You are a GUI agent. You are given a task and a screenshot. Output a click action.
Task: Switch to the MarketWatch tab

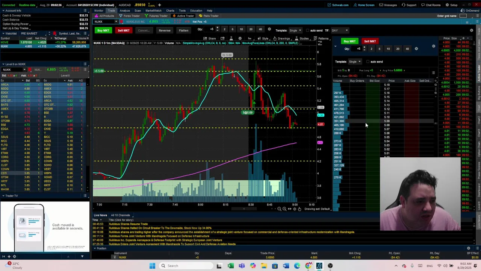153,11
